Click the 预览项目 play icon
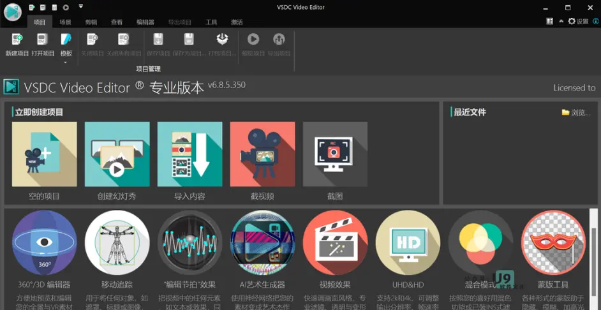Viewport: 601px width, 310px height. 253,39
